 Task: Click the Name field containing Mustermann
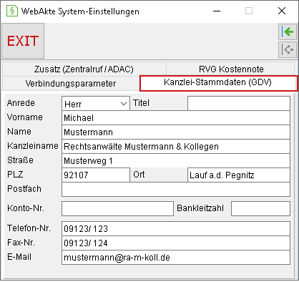tap(176, 132)
